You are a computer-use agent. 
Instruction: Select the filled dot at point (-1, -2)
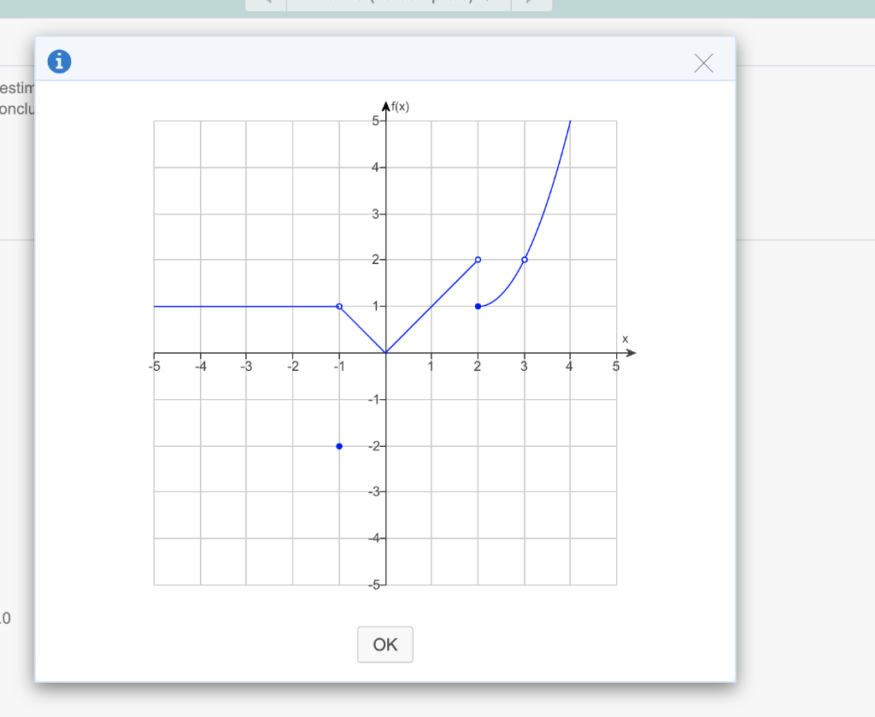tap(339, 445)
